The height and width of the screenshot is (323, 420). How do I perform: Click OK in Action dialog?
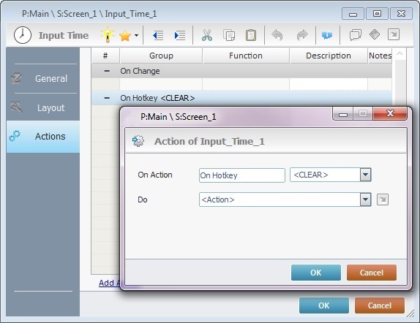coord(316,273)
